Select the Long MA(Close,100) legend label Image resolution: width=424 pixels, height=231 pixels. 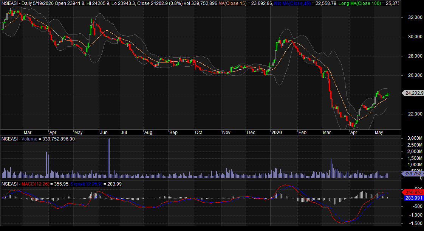click(359, 3)
